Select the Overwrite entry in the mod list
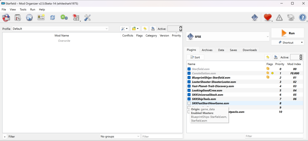Viewport: 308px width, 141px height. pos(64,41)
